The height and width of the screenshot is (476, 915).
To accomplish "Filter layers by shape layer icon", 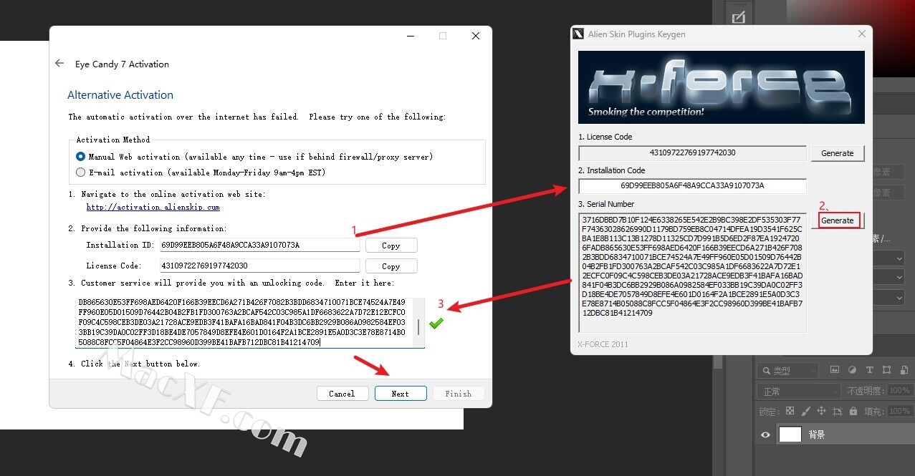I will [x=887, y=370].
